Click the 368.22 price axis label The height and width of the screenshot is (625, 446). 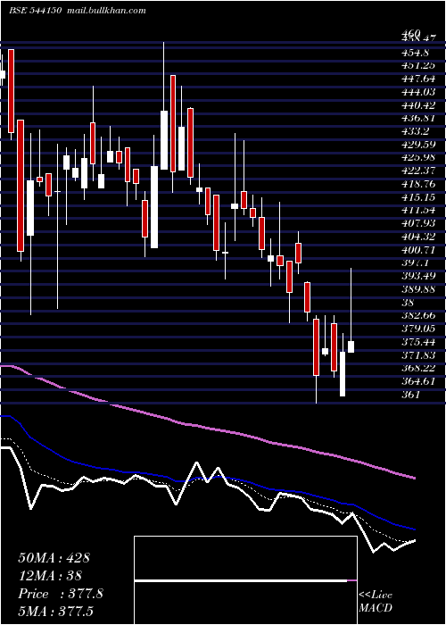coord(418,368)
